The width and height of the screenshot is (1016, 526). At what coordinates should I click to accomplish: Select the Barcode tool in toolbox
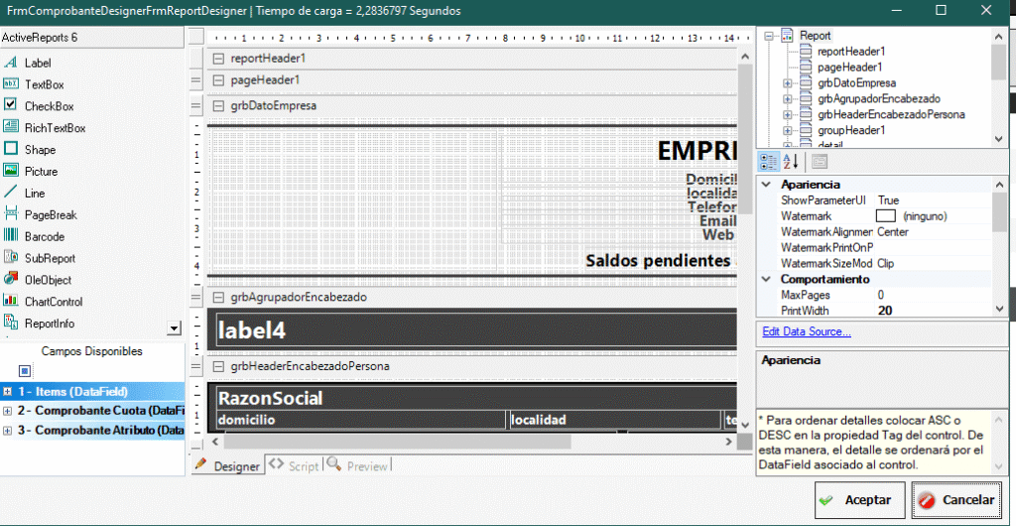pos(44,236)
